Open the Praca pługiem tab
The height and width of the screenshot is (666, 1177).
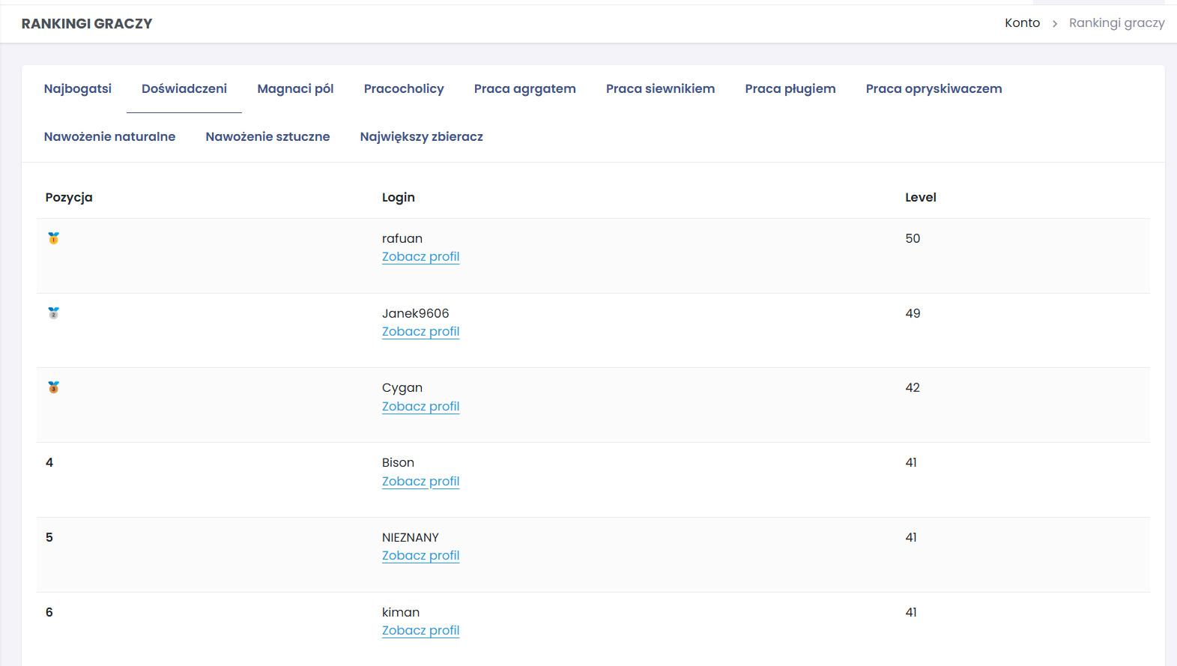click(790, 89)
